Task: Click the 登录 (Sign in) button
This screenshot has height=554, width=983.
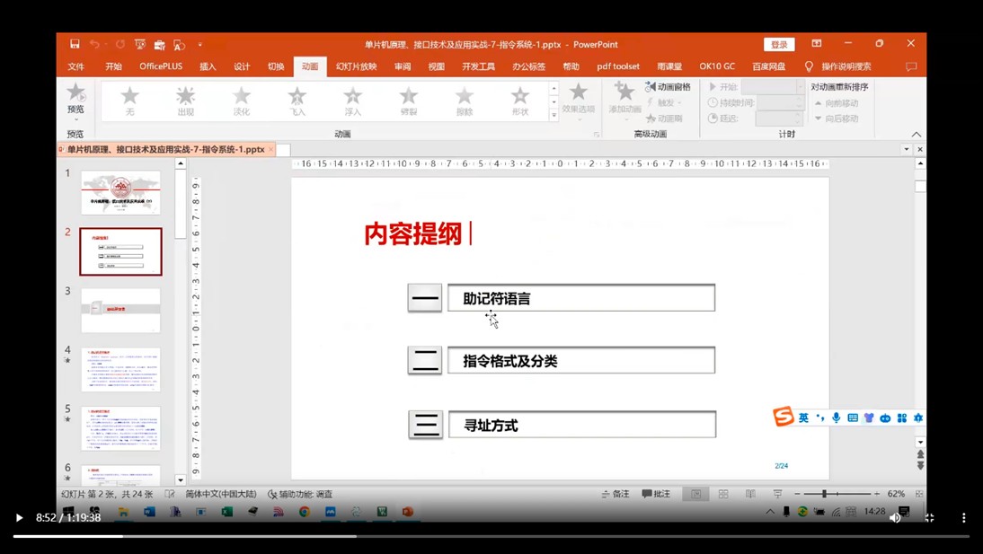Action: pyautogui.click(x=779, y=44)
